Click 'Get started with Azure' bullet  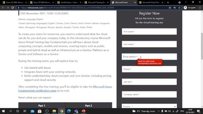(37, 68)
